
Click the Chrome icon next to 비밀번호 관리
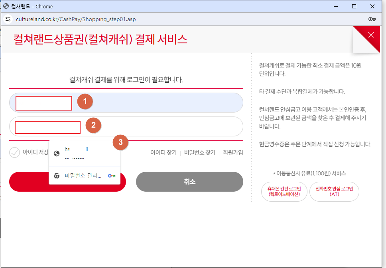(57, 176)
